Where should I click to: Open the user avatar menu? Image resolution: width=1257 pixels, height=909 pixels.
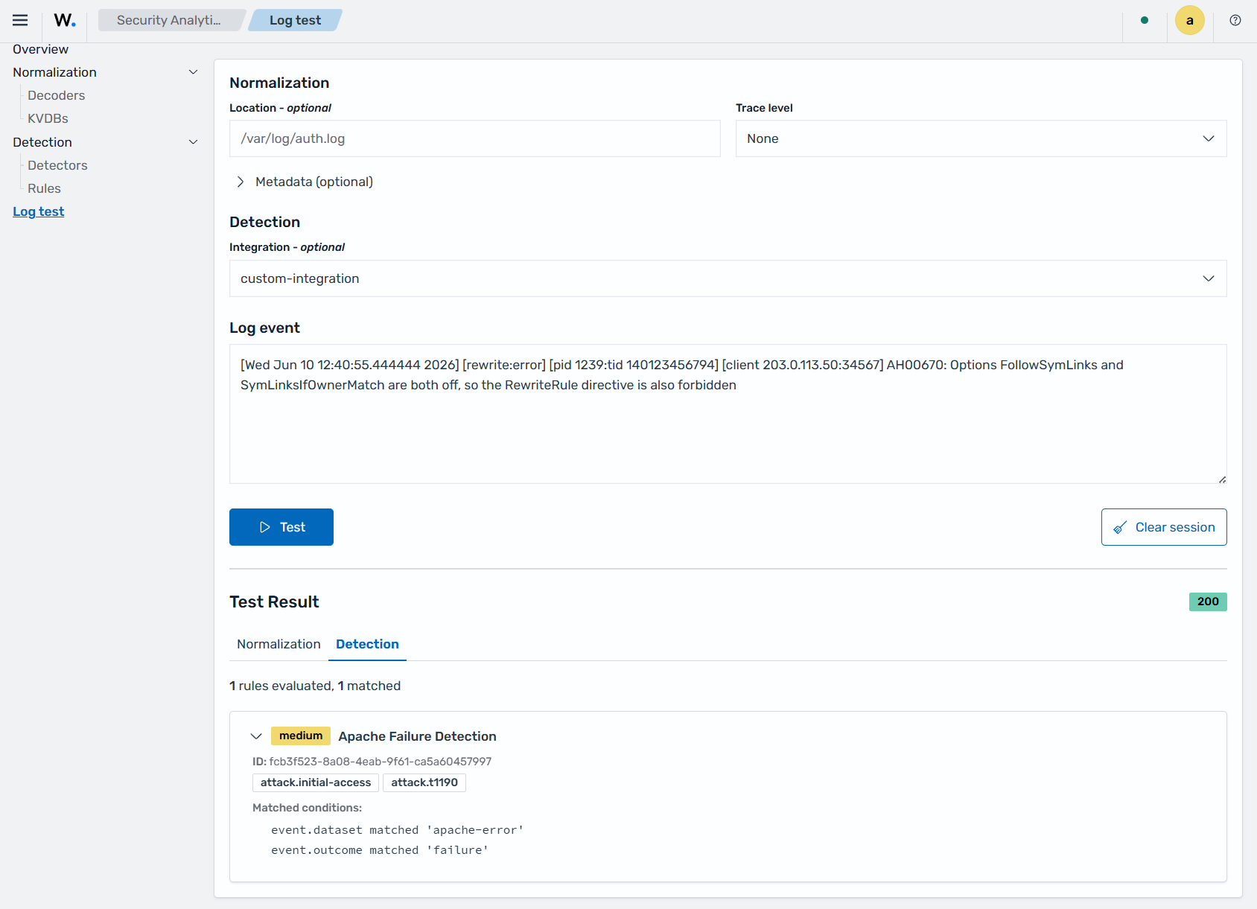[1190, 20]
